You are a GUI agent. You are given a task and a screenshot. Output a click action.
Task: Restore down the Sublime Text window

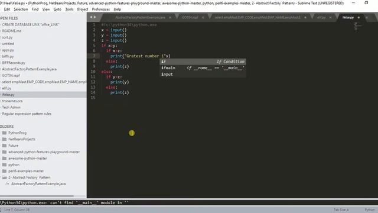[366, 3]
